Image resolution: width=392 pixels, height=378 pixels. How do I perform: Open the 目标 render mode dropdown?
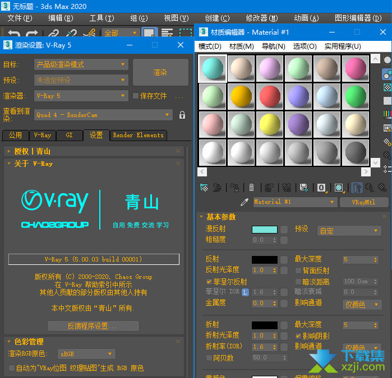pyautogui.click(x=81, y=64)
